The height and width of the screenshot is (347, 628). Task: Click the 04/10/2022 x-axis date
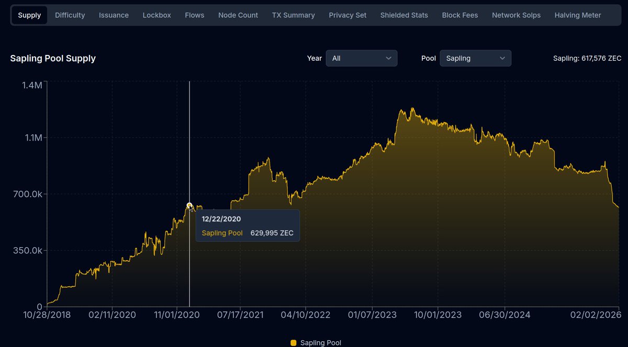coord(307,315)
